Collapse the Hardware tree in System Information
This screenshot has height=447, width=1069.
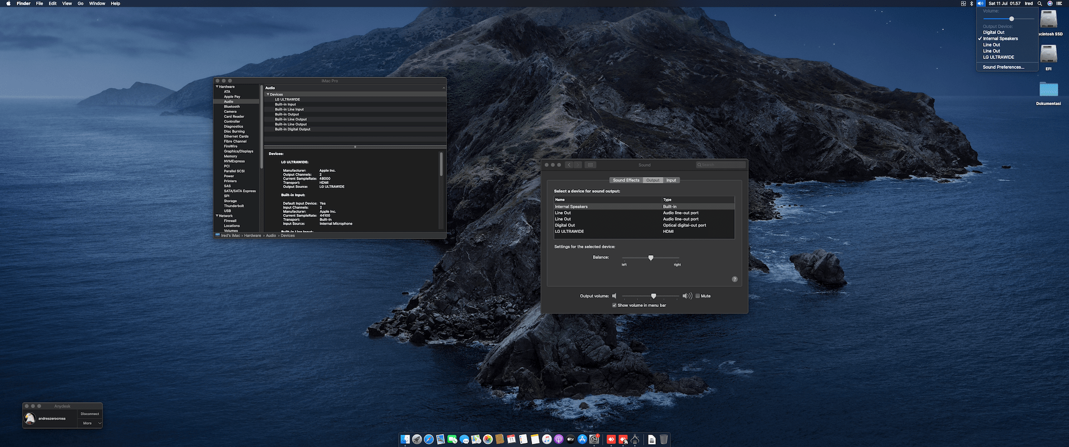(x=217, y=87)
